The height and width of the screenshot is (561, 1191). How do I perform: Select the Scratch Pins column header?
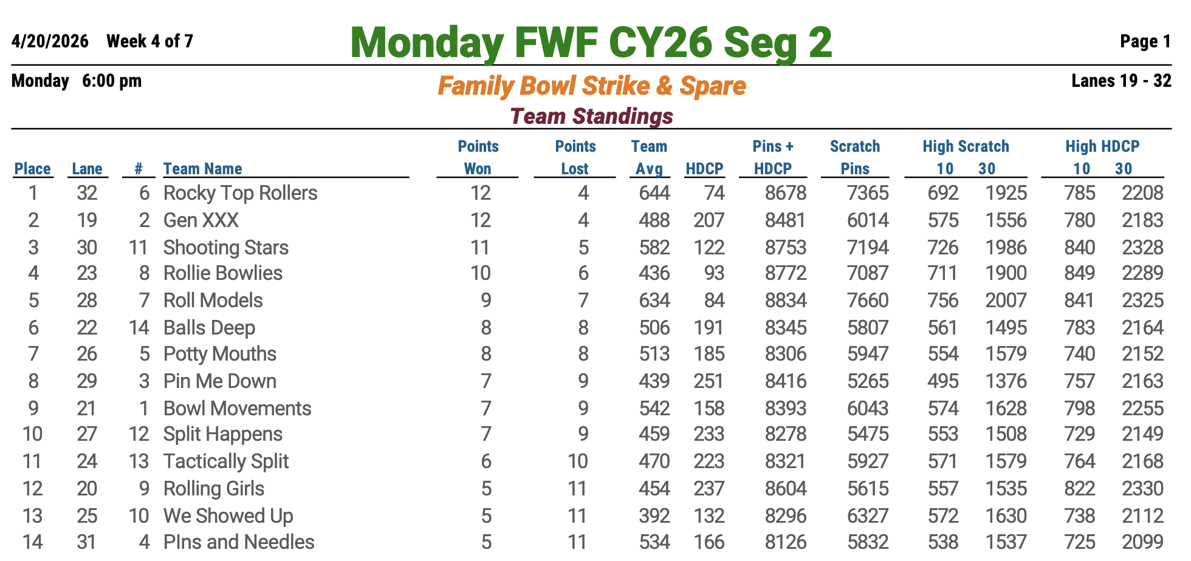[855, 157]
